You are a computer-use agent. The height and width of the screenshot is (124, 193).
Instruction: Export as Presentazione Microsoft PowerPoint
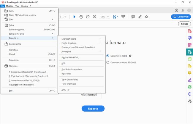[81, 47]
